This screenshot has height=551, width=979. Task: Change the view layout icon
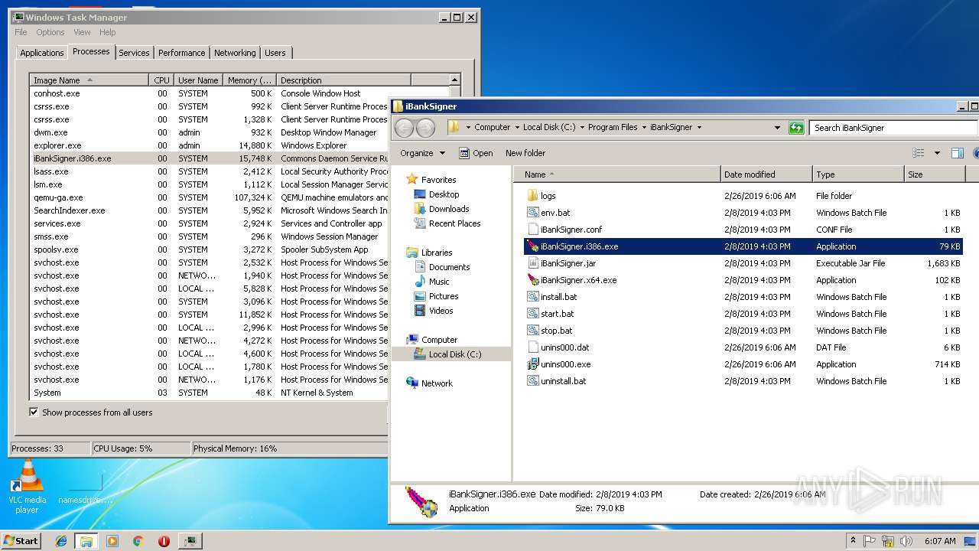tap(919, 153)
